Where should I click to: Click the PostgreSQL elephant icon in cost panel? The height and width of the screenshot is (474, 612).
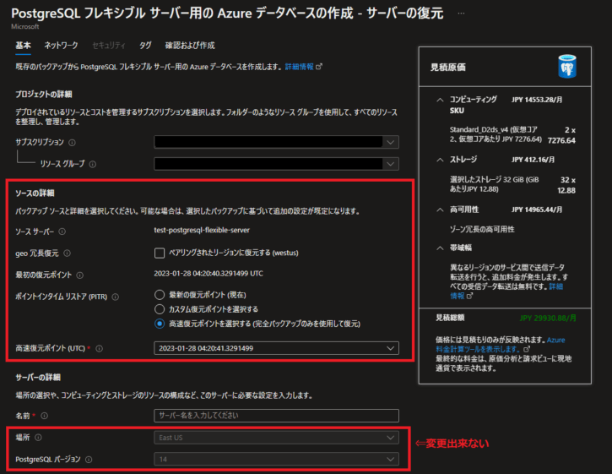566,68
